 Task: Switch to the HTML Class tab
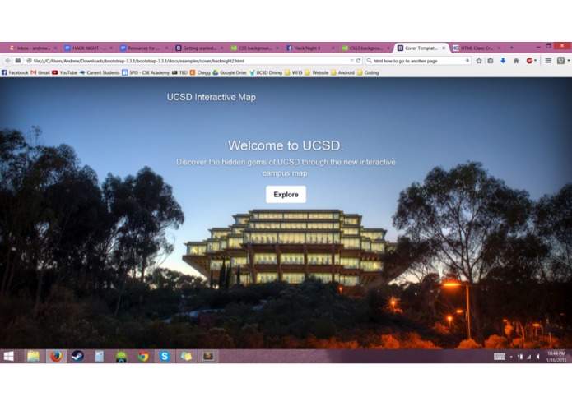476,48
